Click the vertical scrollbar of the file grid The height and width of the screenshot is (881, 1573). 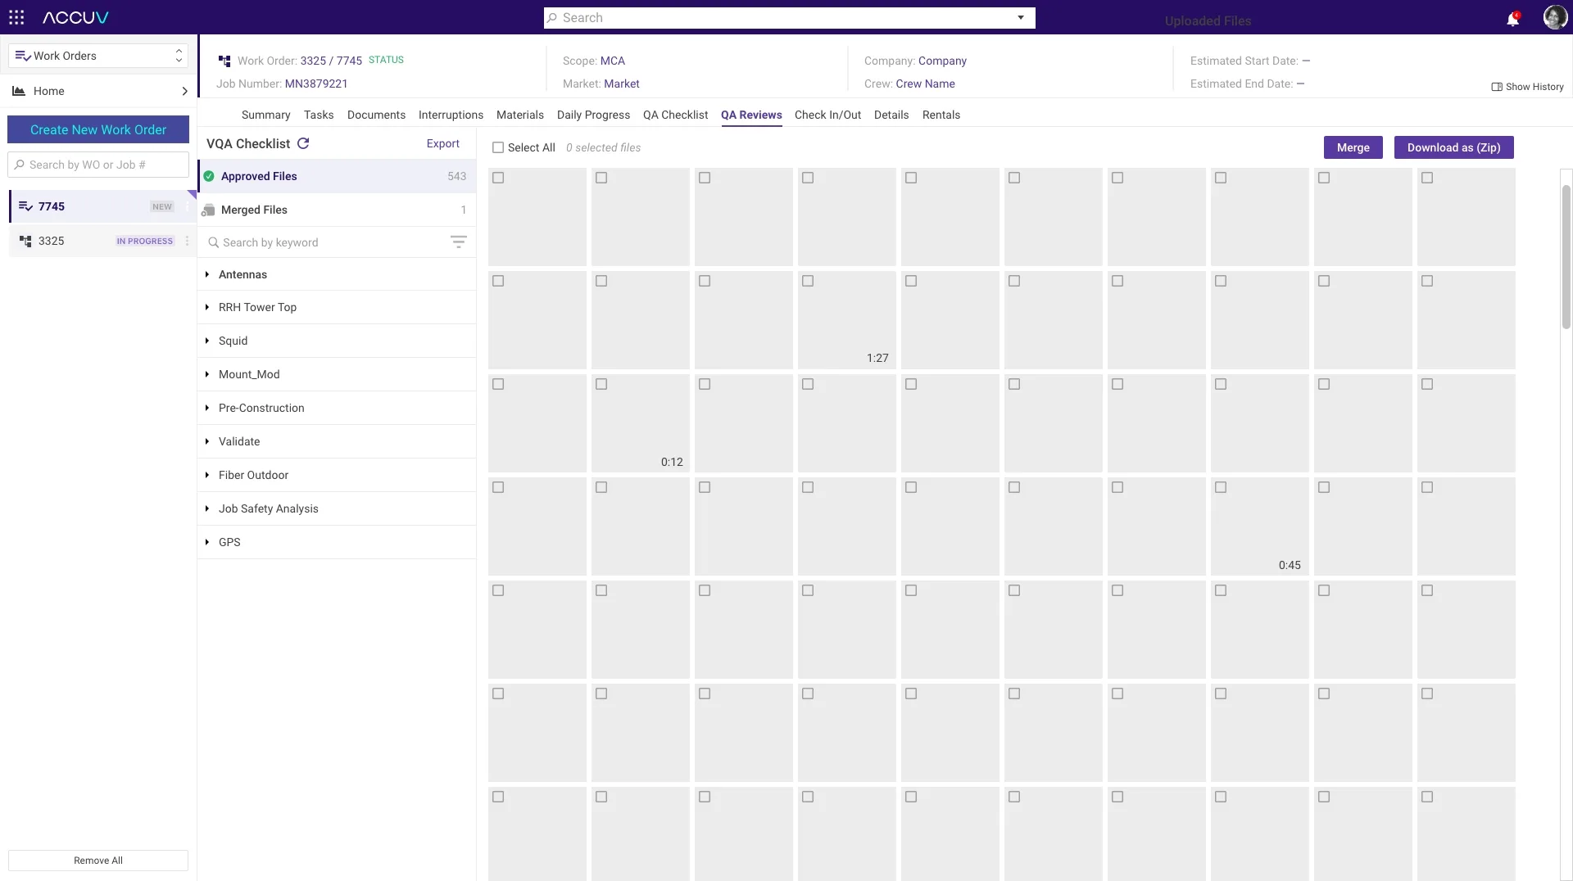coord(1566,256)
